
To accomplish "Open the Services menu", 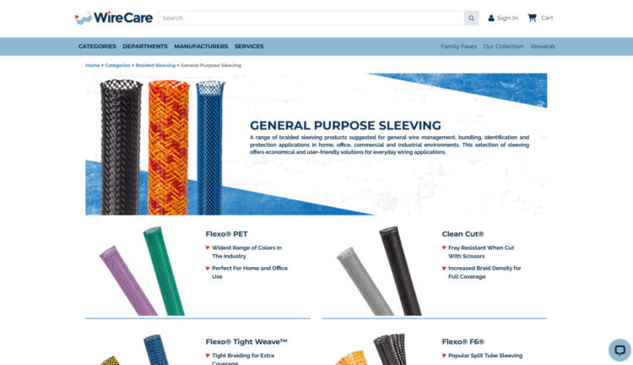I will [249, 46].
